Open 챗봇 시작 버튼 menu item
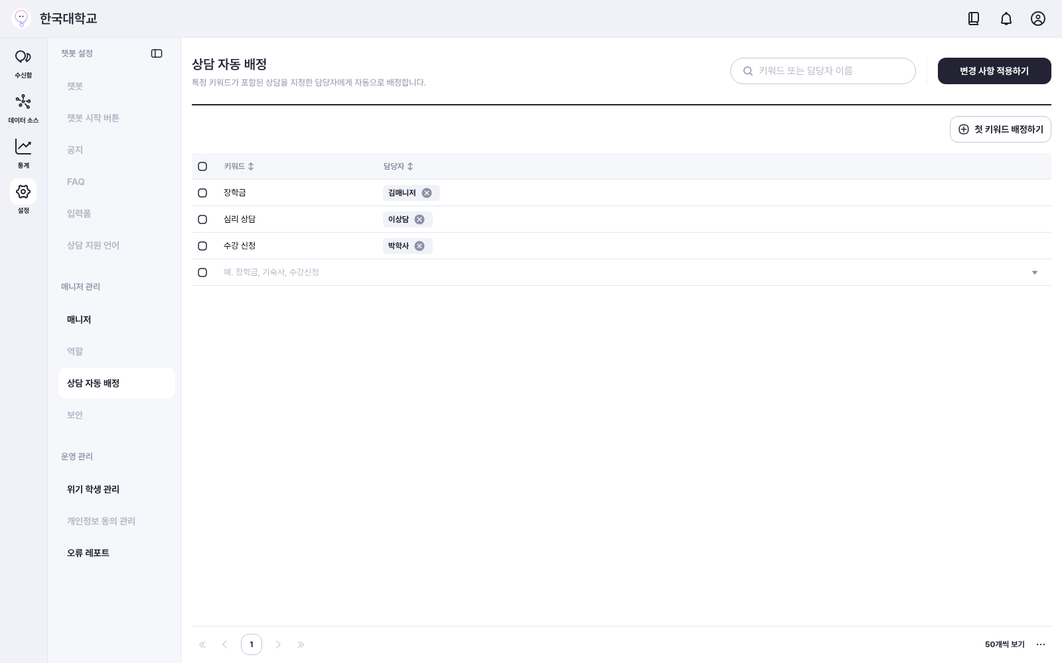The width and height of the screenshot is (1062, 663). pos(117,118)
